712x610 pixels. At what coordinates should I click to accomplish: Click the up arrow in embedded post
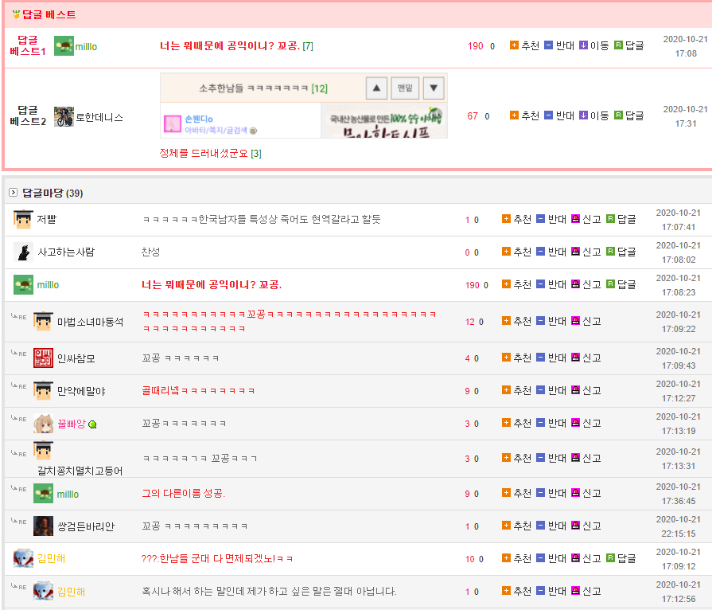coord(377,88)
